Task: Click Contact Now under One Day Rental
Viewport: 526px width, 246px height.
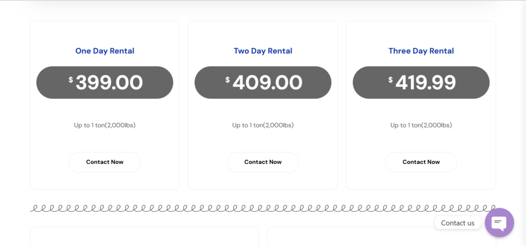Action: pyautogui.click(x=105, y=162)
